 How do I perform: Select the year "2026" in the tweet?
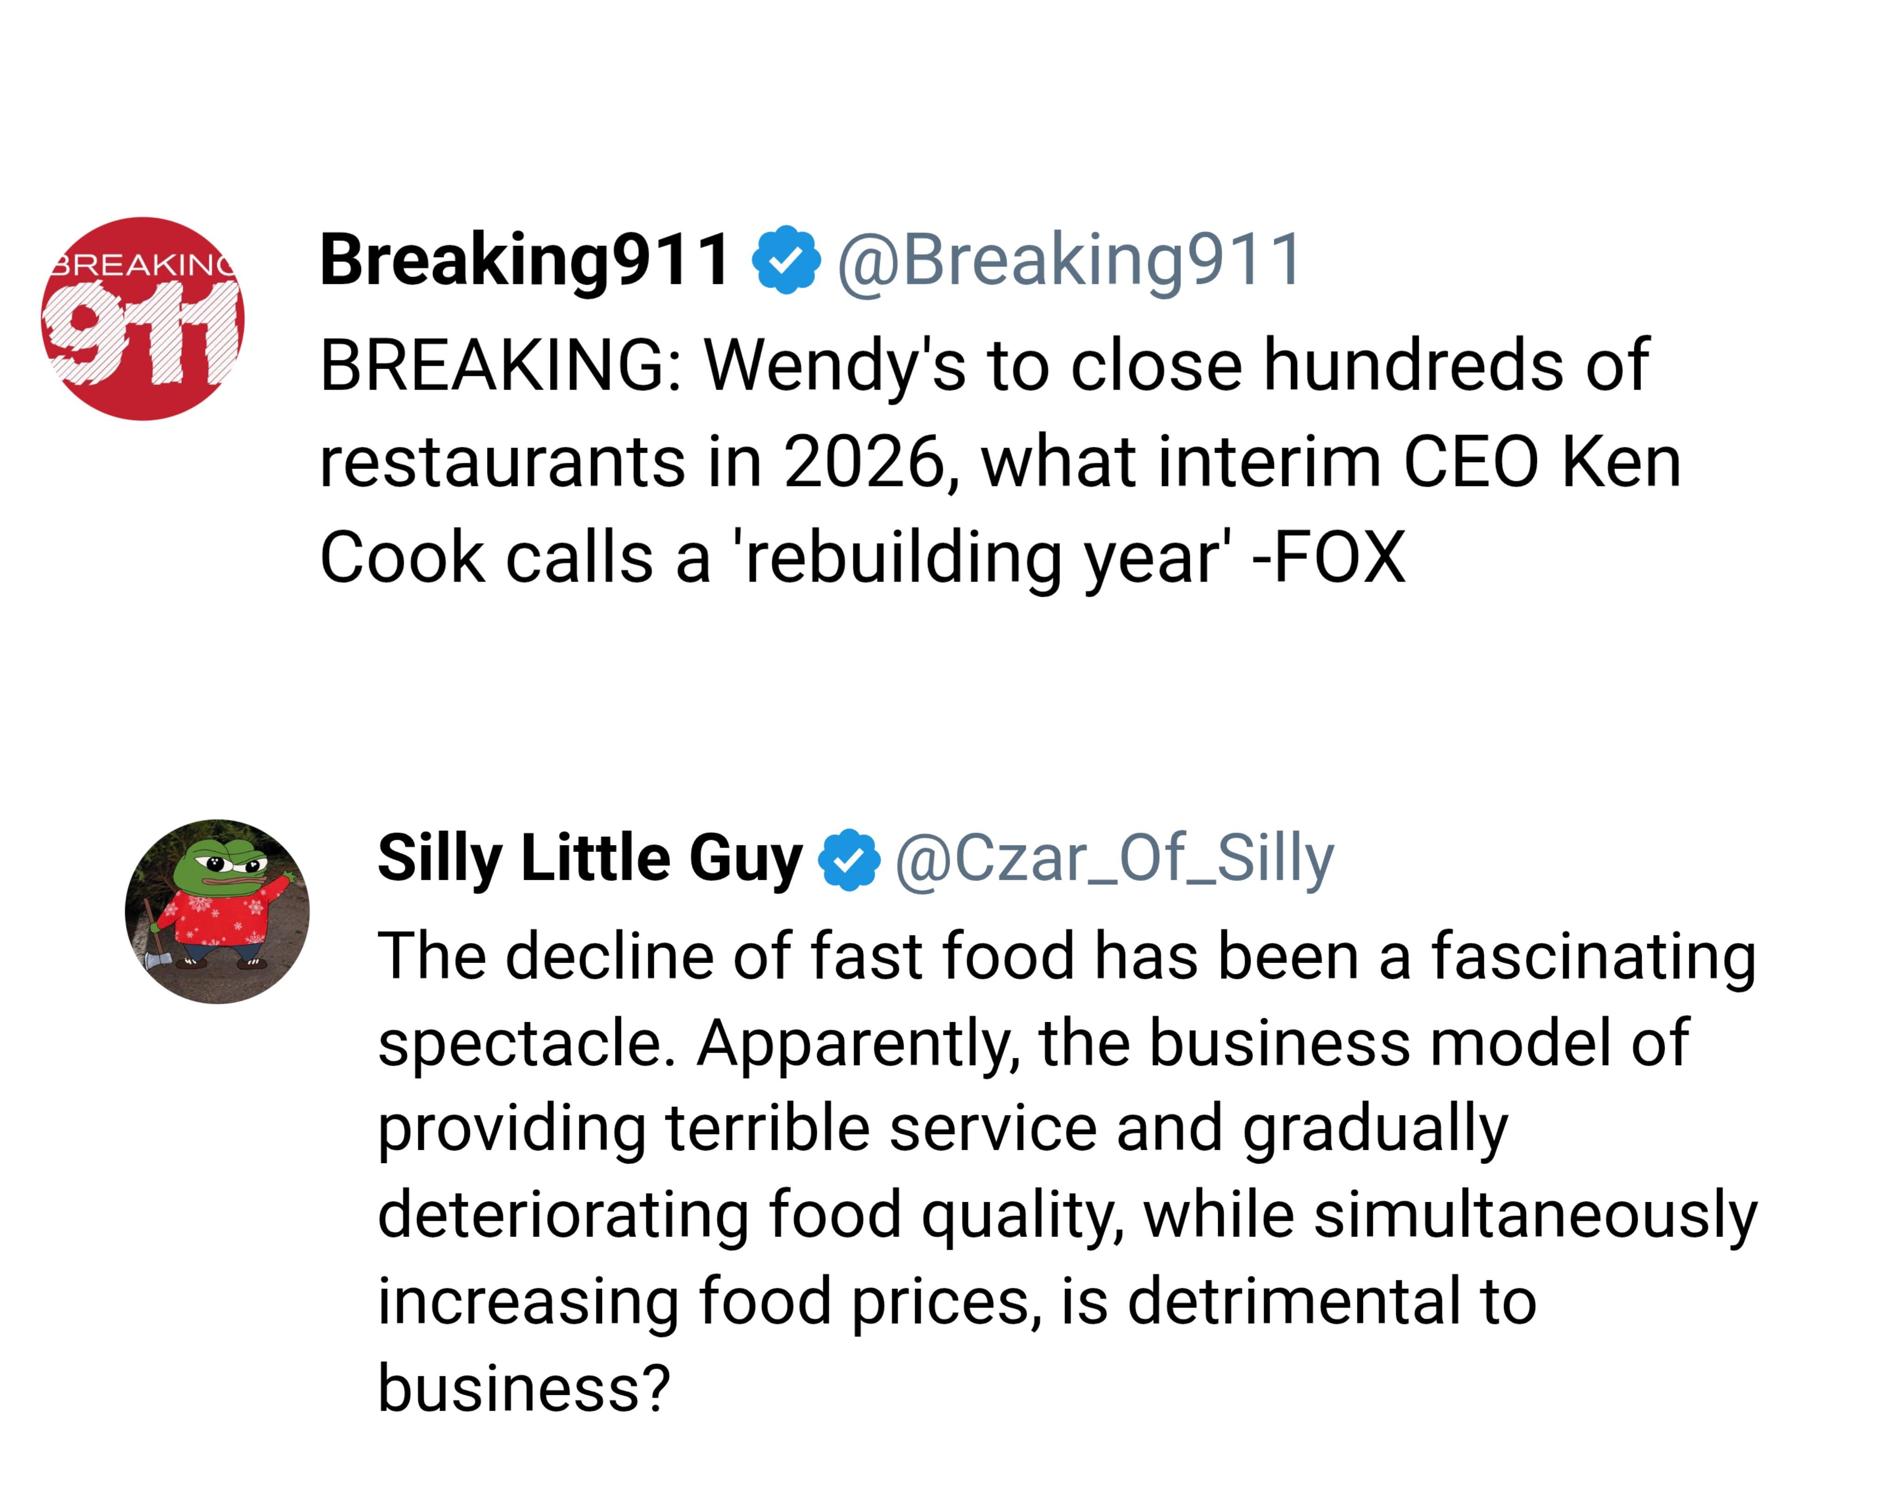pos(864,462)
